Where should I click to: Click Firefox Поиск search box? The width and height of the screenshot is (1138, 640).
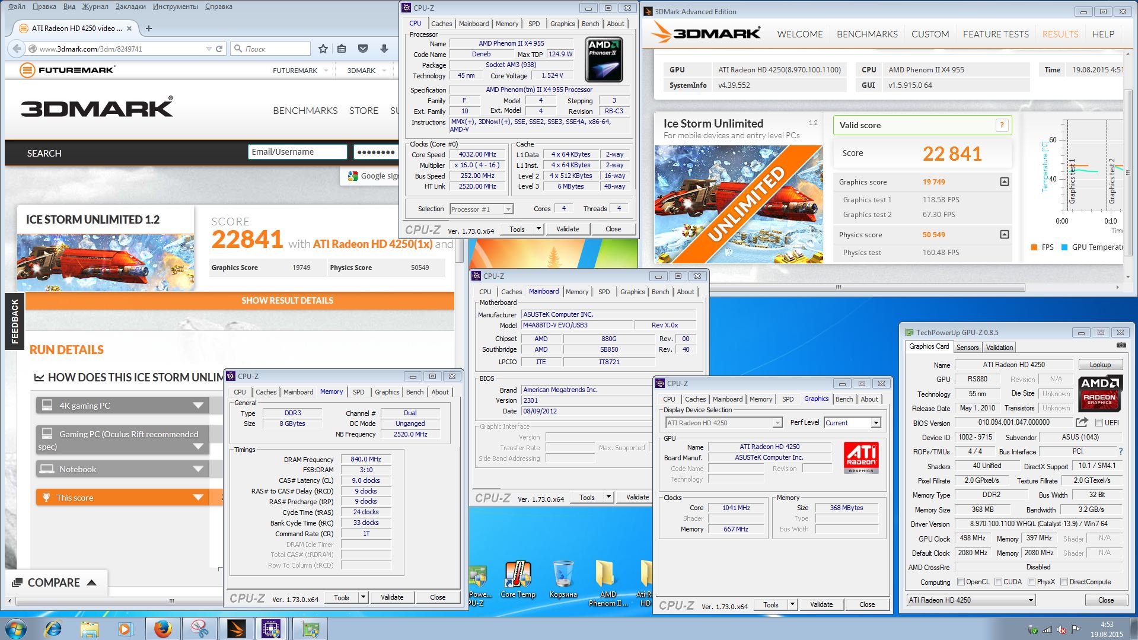coord(270,49)
